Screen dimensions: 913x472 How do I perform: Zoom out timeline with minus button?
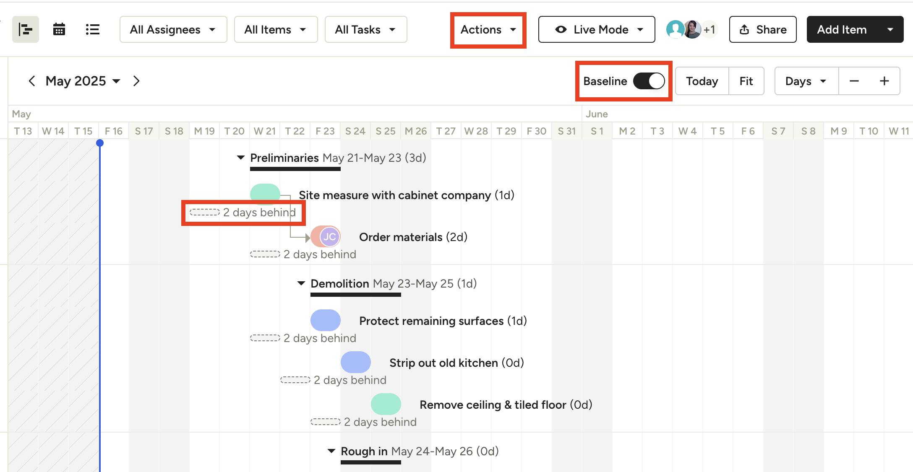(854, 81)
